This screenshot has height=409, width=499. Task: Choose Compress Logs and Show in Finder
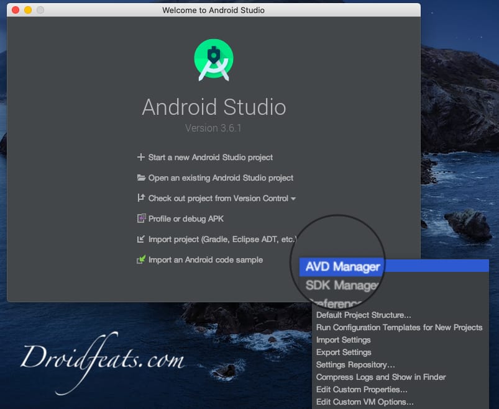(x=381, y=377)
